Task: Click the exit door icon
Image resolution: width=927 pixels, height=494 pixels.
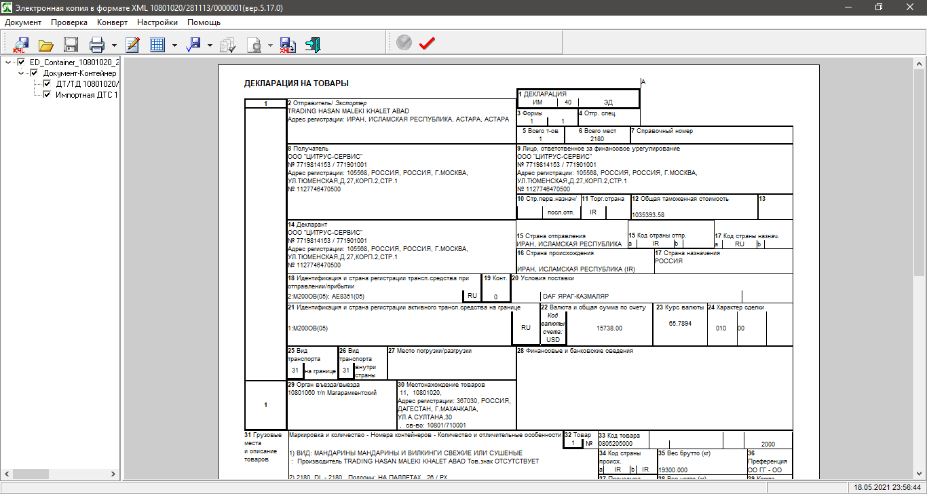Action: click(312, 45)
